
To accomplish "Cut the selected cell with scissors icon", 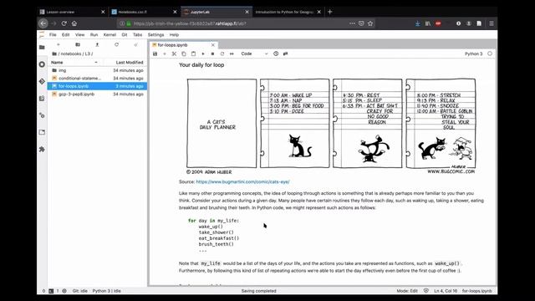I will (174, 54).
